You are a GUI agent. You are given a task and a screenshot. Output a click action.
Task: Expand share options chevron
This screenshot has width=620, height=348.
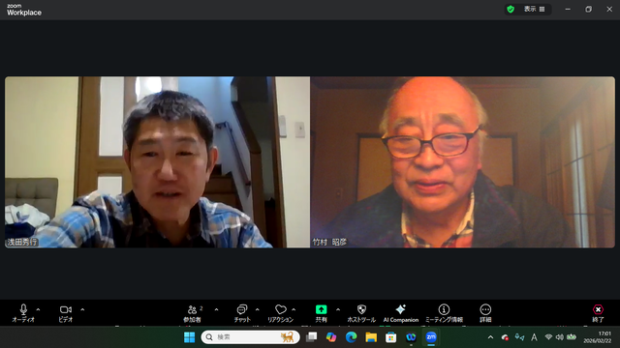coord(338,309)
